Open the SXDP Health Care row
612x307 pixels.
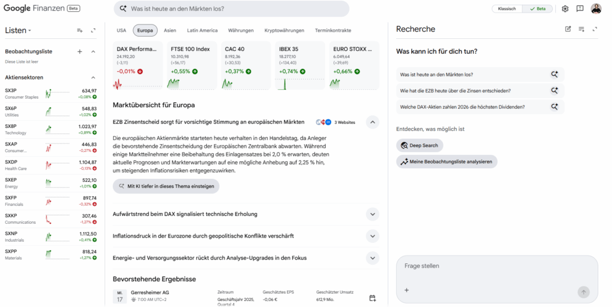point(51,165)
